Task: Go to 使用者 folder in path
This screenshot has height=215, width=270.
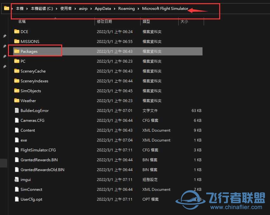Action: [66, 9]
